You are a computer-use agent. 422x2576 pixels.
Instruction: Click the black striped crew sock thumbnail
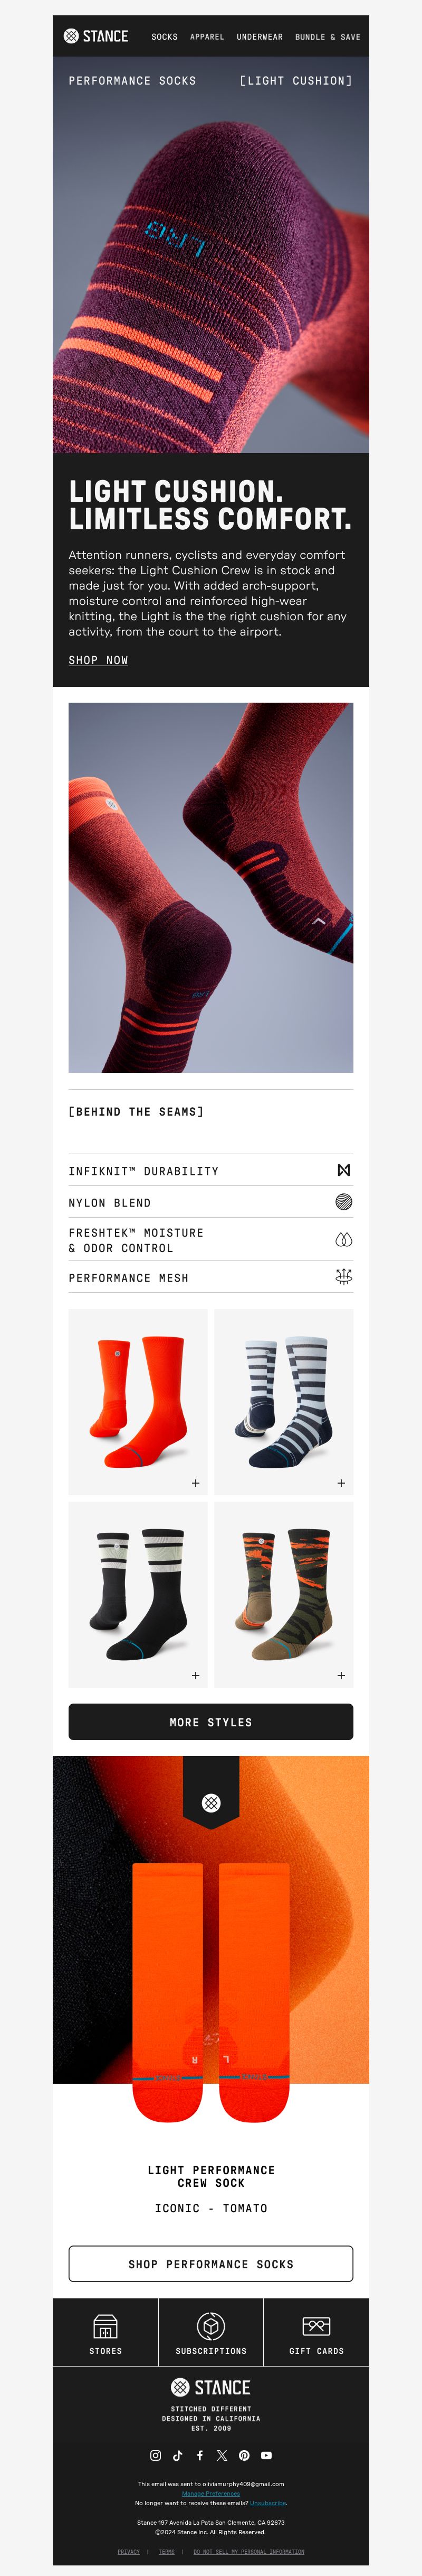139,1594
